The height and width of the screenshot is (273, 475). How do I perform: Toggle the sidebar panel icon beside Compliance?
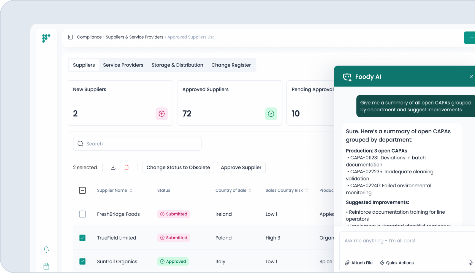click(70, 37)
